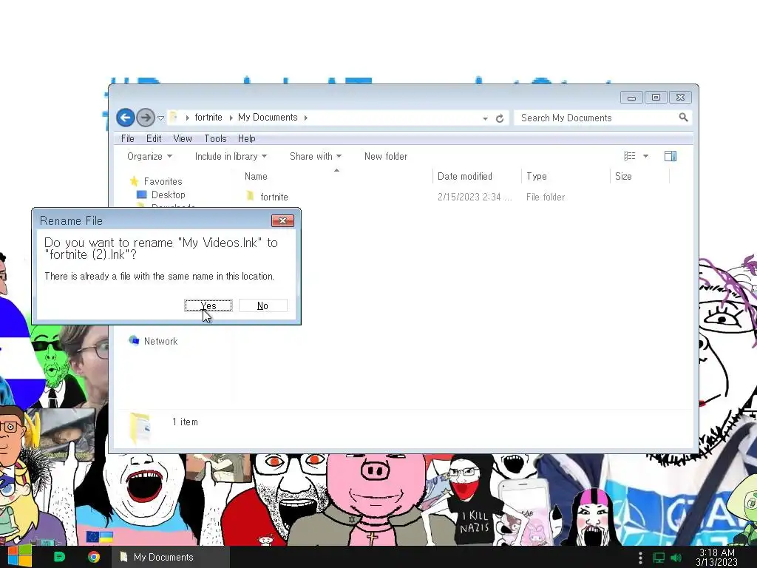Click My Documents taskbar button
Image resolution: width=757 pixels, height=568 pixels.
pos(171,557)
